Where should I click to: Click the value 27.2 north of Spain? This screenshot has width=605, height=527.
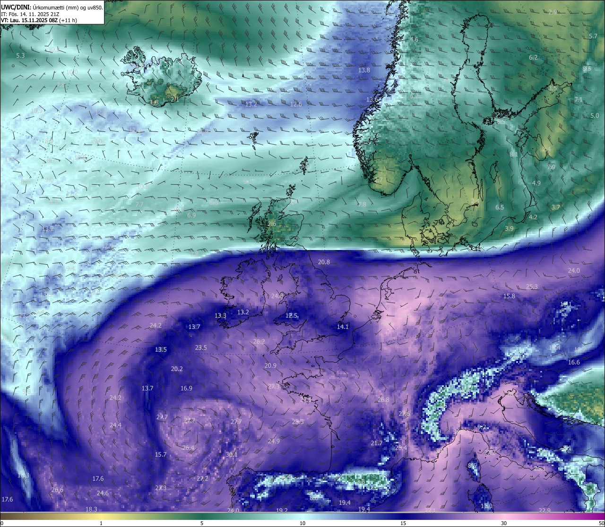pyautogui.click(x=202, y=478)
